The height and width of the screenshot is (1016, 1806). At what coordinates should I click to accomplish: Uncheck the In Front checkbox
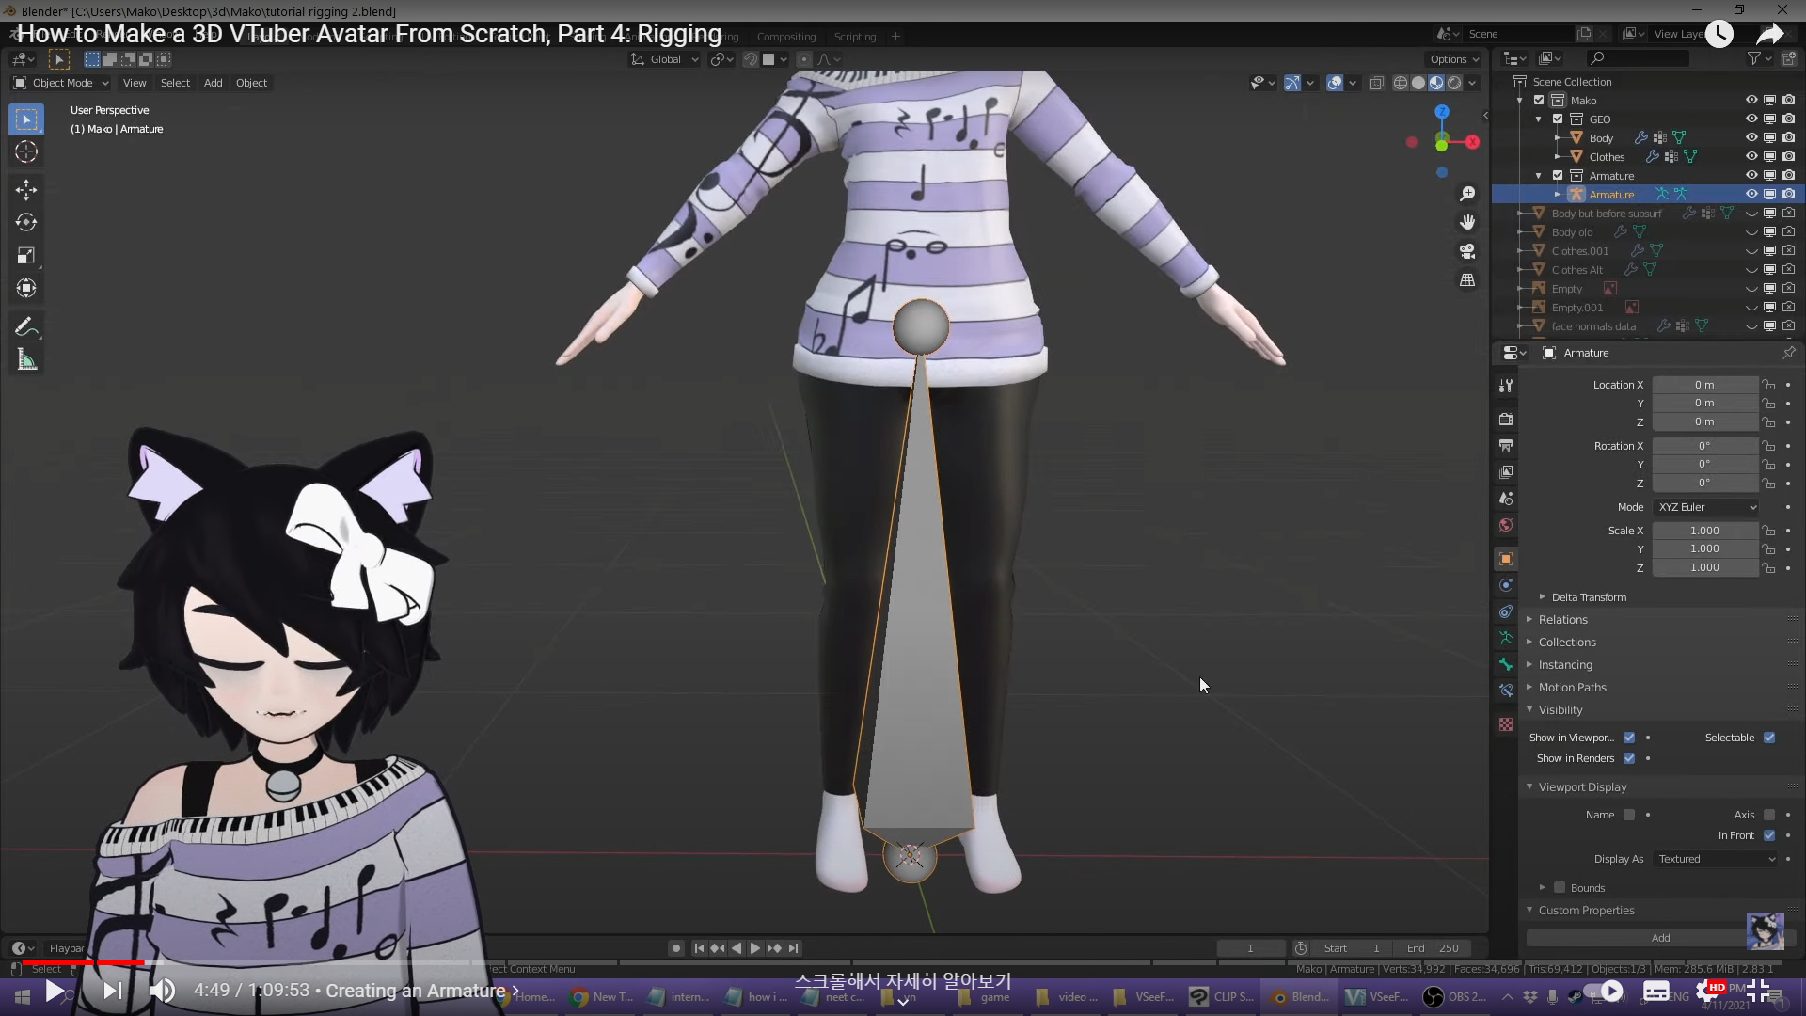point(1769,835)
